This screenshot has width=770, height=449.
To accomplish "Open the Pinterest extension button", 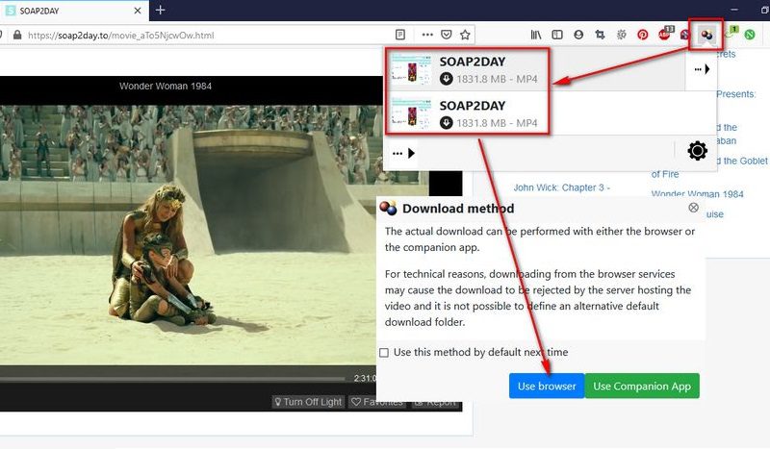I will click(x=642, y=35).
